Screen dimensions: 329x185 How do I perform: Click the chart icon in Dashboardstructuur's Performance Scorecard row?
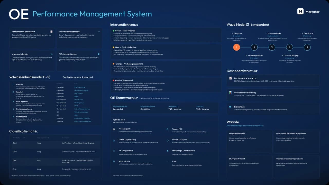tap(231, 78)
